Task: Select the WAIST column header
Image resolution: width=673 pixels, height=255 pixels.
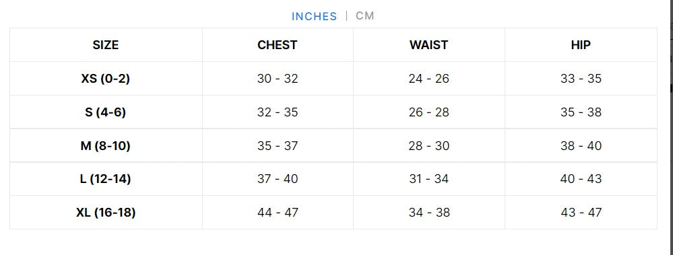Action: point(428,45)
